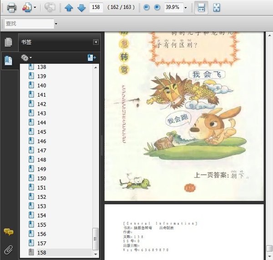This screenshot has width=273, height=260.
Task: Toggle fit one full page view
Action: 217,7
